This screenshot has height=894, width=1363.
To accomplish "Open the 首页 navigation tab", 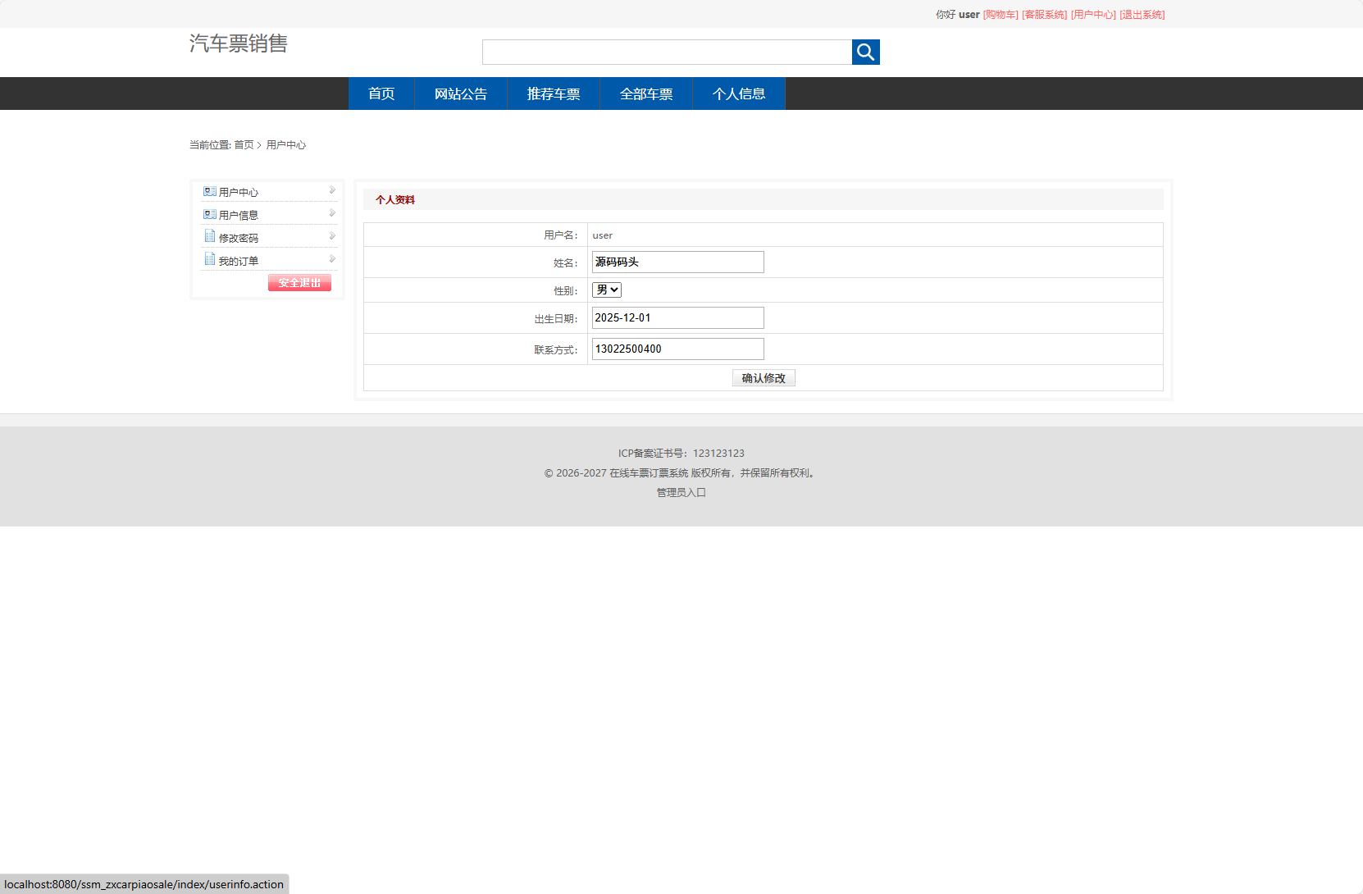I will coord(381,94).
